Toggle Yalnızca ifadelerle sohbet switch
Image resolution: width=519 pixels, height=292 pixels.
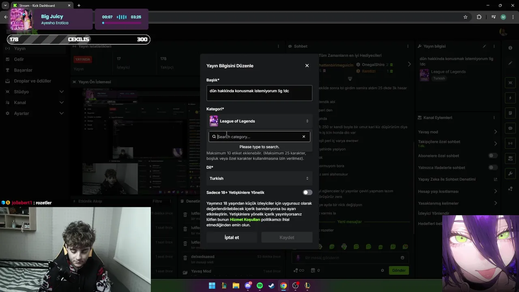click(x=493, y=167)
